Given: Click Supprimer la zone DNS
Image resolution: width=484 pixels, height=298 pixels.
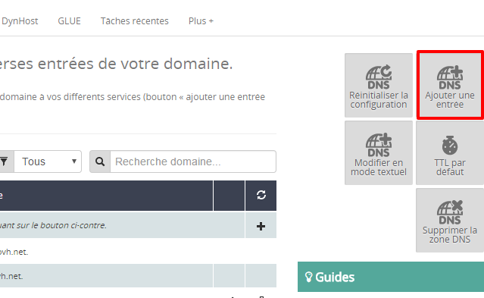Looking at the screenshot, I should pos(450,221).
